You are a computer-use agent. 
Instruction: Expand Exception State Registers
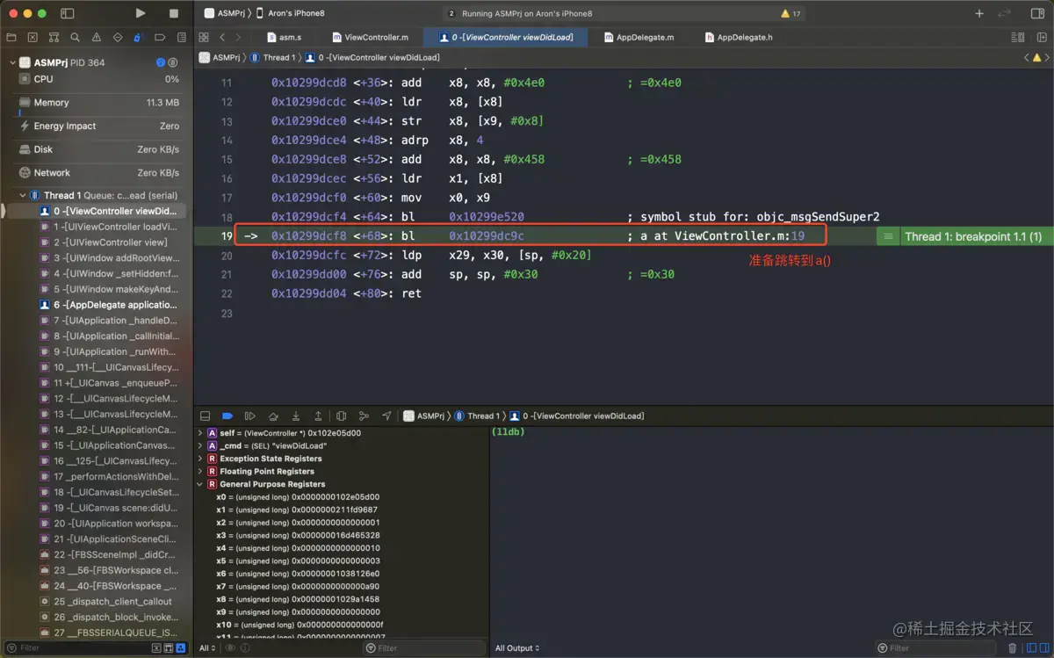[200, 459]
